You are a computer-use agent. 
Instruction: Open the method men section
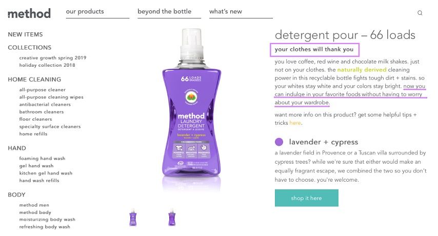[34, 205]
